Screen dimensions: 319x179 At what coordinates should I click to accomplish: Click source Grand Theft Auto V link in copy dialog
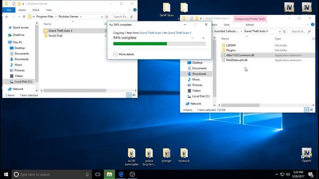point(152,33)
